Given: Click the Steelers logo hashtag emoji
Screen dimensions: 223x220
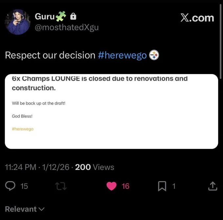Looking at the screenshot, I should point(154,55).
